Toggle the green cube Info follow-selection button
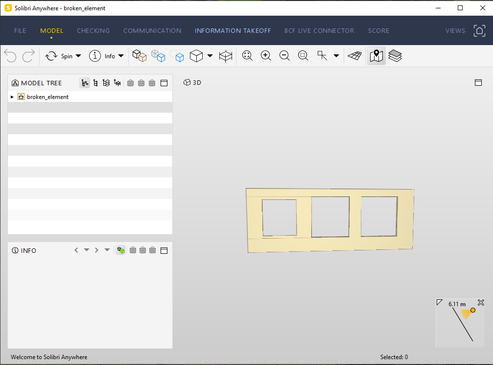493x365 pixels. pos(121,250)
